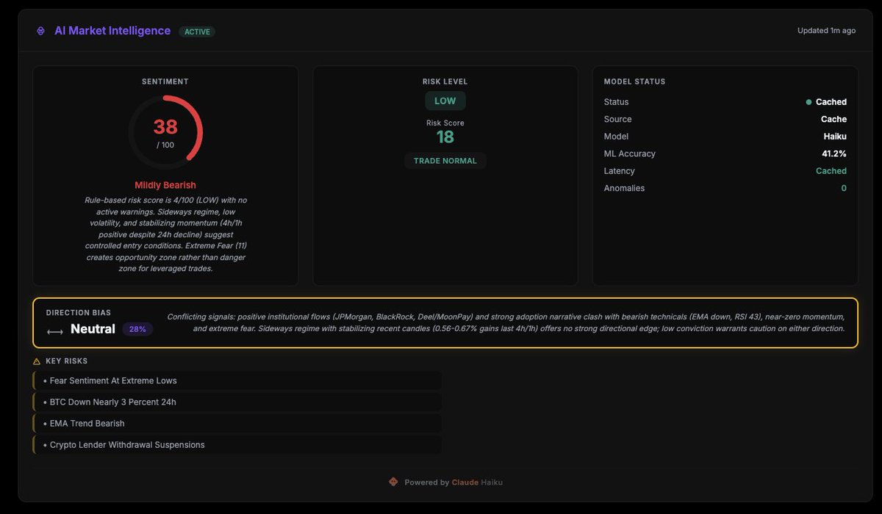Click the ML Accuracy label

[630, 153]
